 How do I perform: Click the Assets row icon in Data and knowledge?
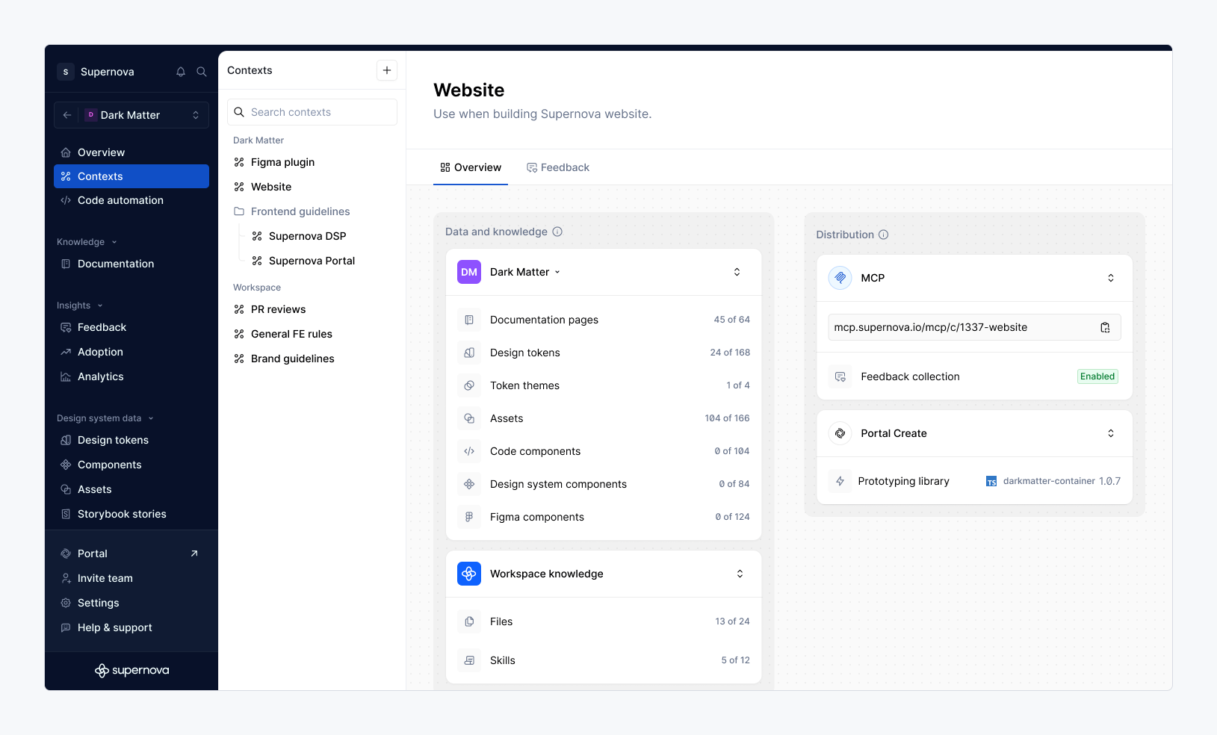(x=469, y=418)
